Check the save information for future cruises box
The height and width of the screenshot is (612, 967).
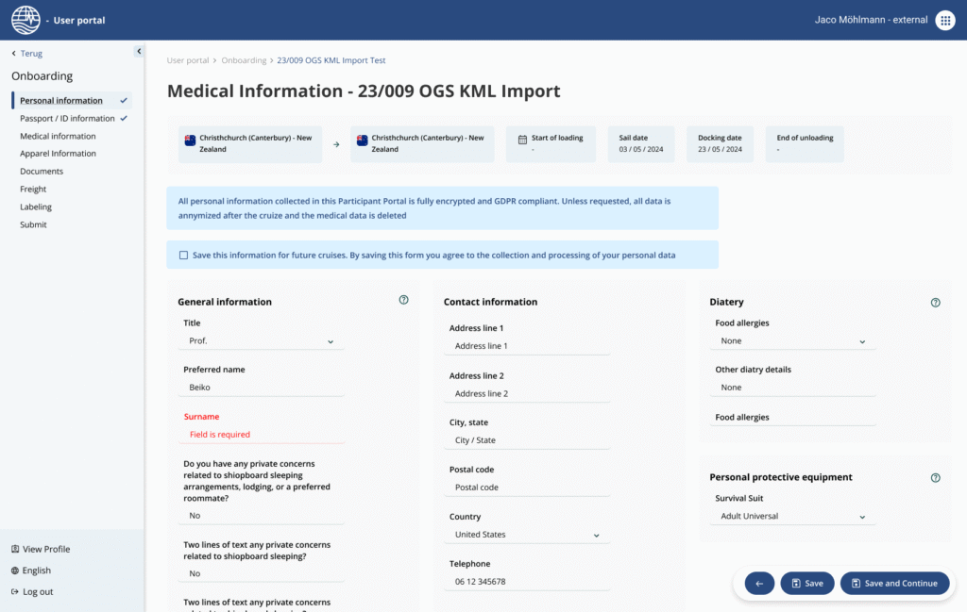[182, 254]
